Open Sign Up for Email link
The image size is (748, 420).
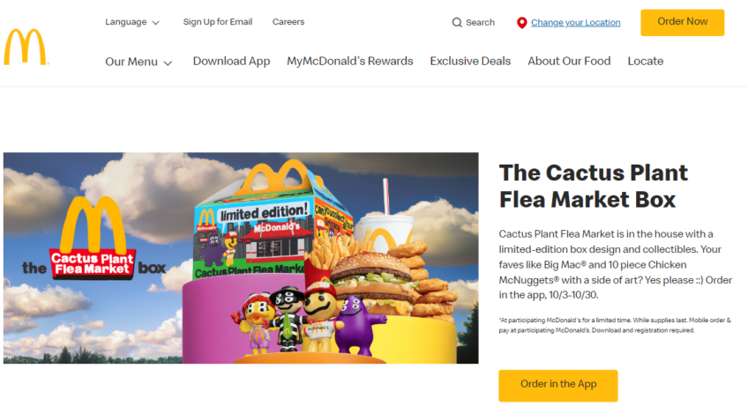[x=218, y=22]
